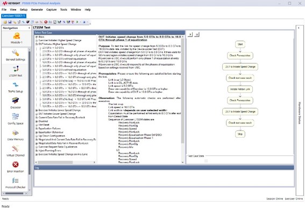Click the stop test case button
Image resolution: width=305 pixels, height=208 pixels.
[x=197, y=34]
